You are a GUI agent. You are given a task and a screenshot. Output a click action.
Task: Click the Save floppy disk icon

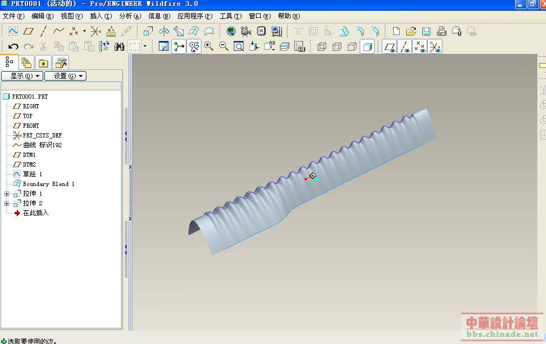tap(426, 31)
